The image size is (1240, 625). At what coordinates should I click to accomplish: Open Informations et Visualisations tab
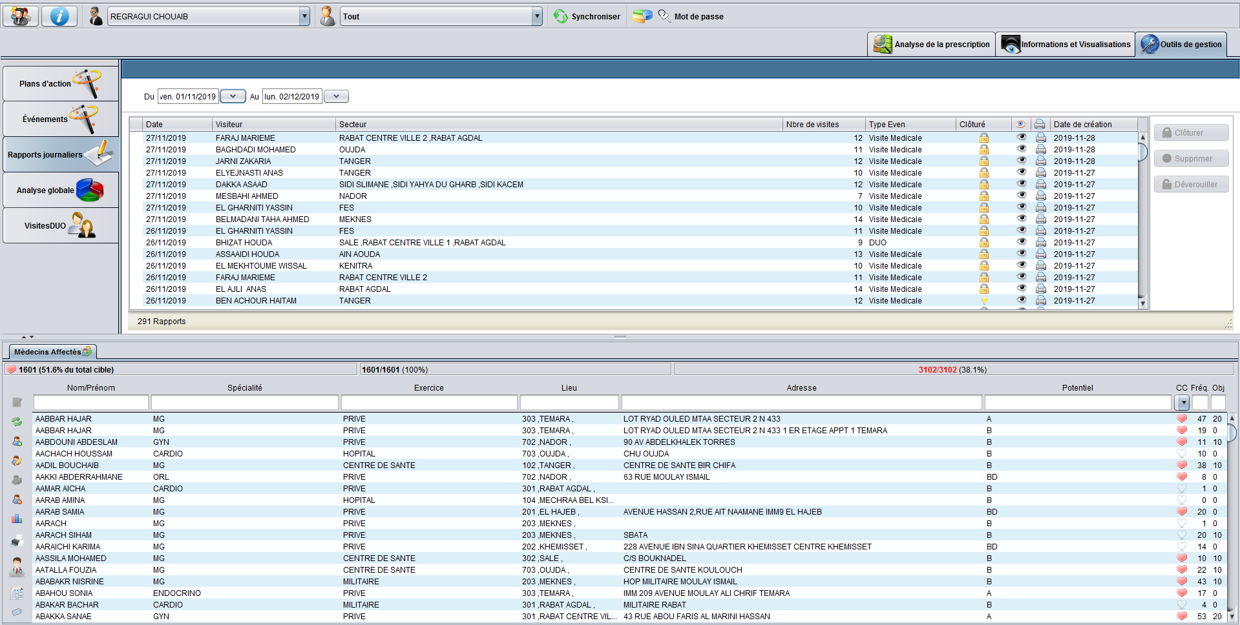pos(1065,44)
